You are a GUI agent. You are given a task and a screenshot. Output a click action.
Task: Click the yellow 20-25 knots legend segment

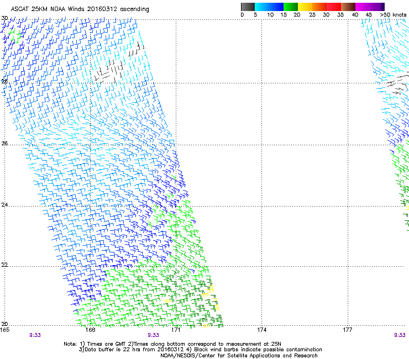click(305, 7)
